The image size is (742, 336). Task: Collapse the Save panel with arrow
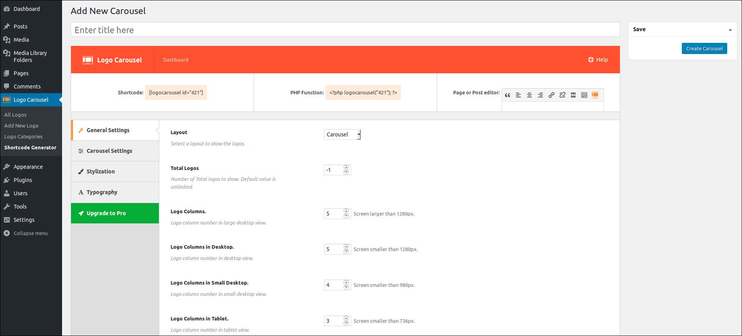click(730, 30)
